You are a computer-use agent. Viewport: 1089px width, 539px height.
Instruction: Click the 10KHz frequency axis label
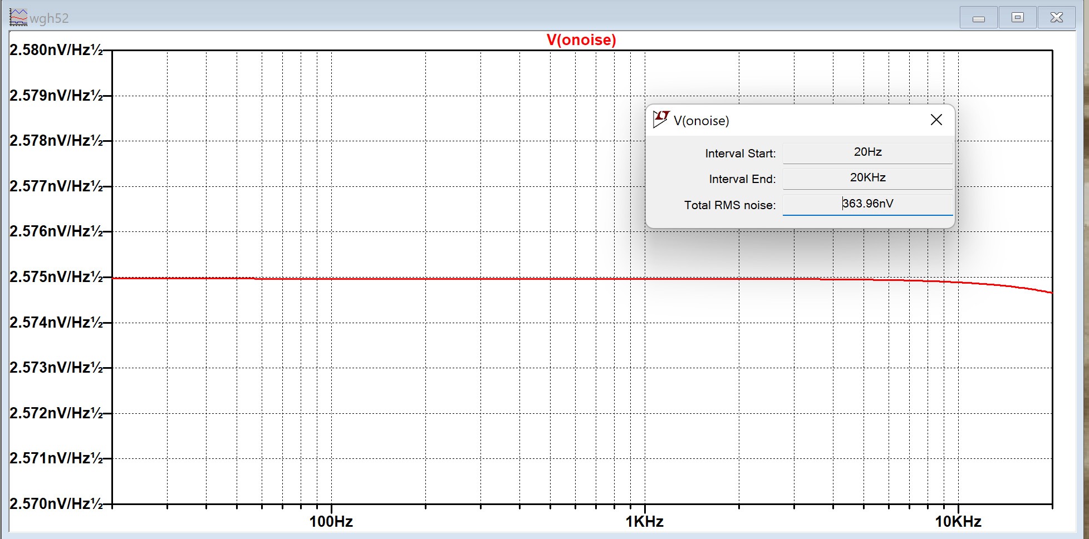(958, 522)
